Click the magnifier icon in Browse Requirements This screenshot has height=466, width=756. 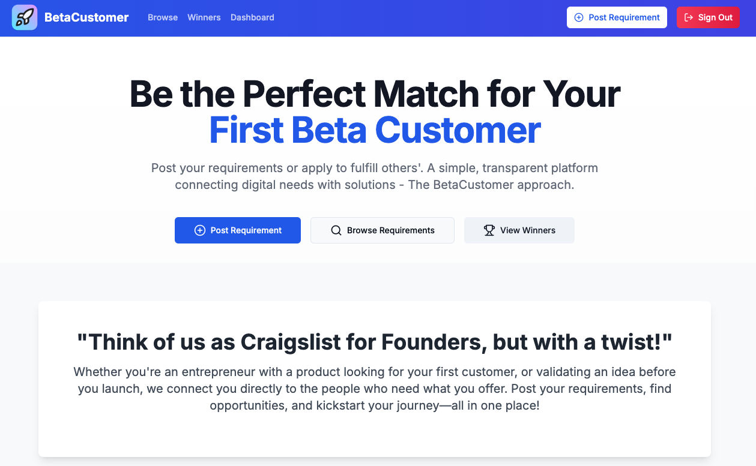[x=336, y=230]
